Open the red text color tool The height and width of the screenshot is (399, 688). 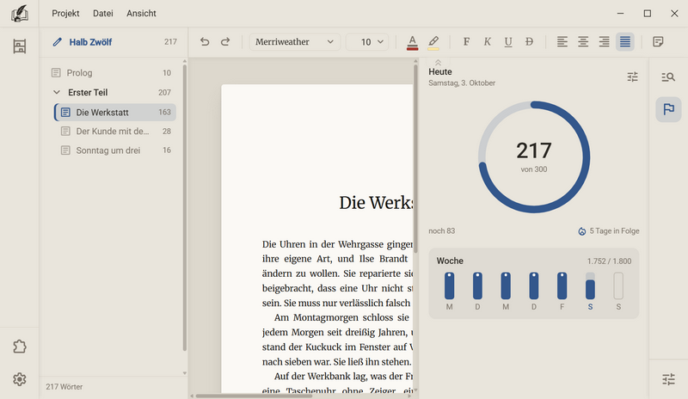(x=412, y=42)
